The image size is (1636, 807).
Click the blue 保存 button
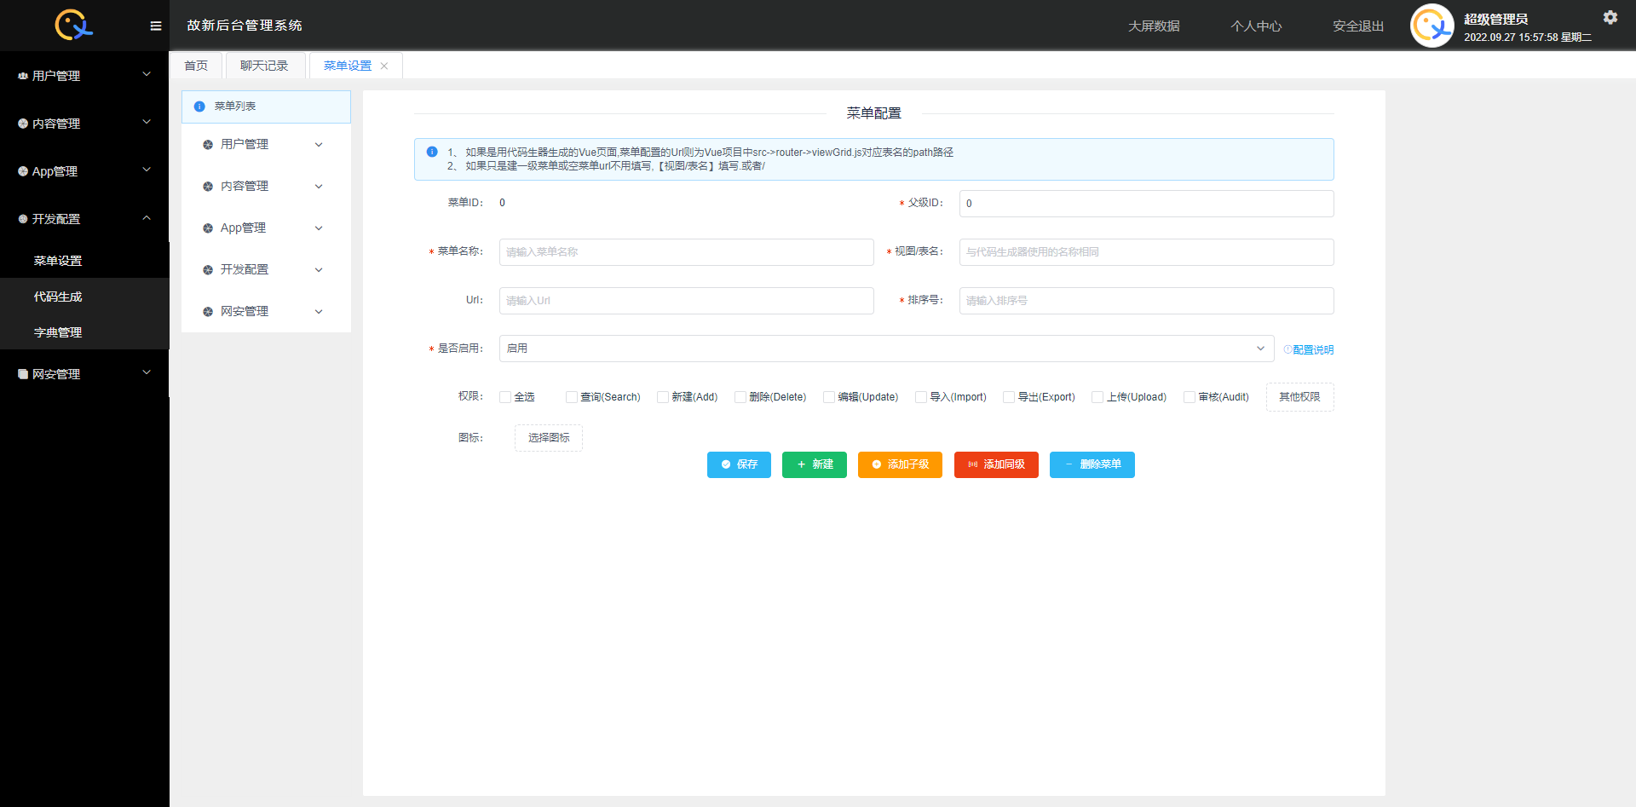click(x=739, y=464)
